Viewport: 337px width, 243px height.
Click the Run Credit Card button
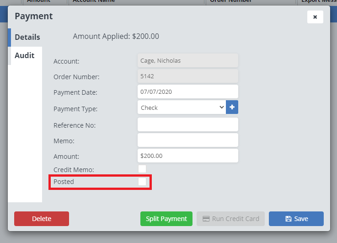pos(231,219)
